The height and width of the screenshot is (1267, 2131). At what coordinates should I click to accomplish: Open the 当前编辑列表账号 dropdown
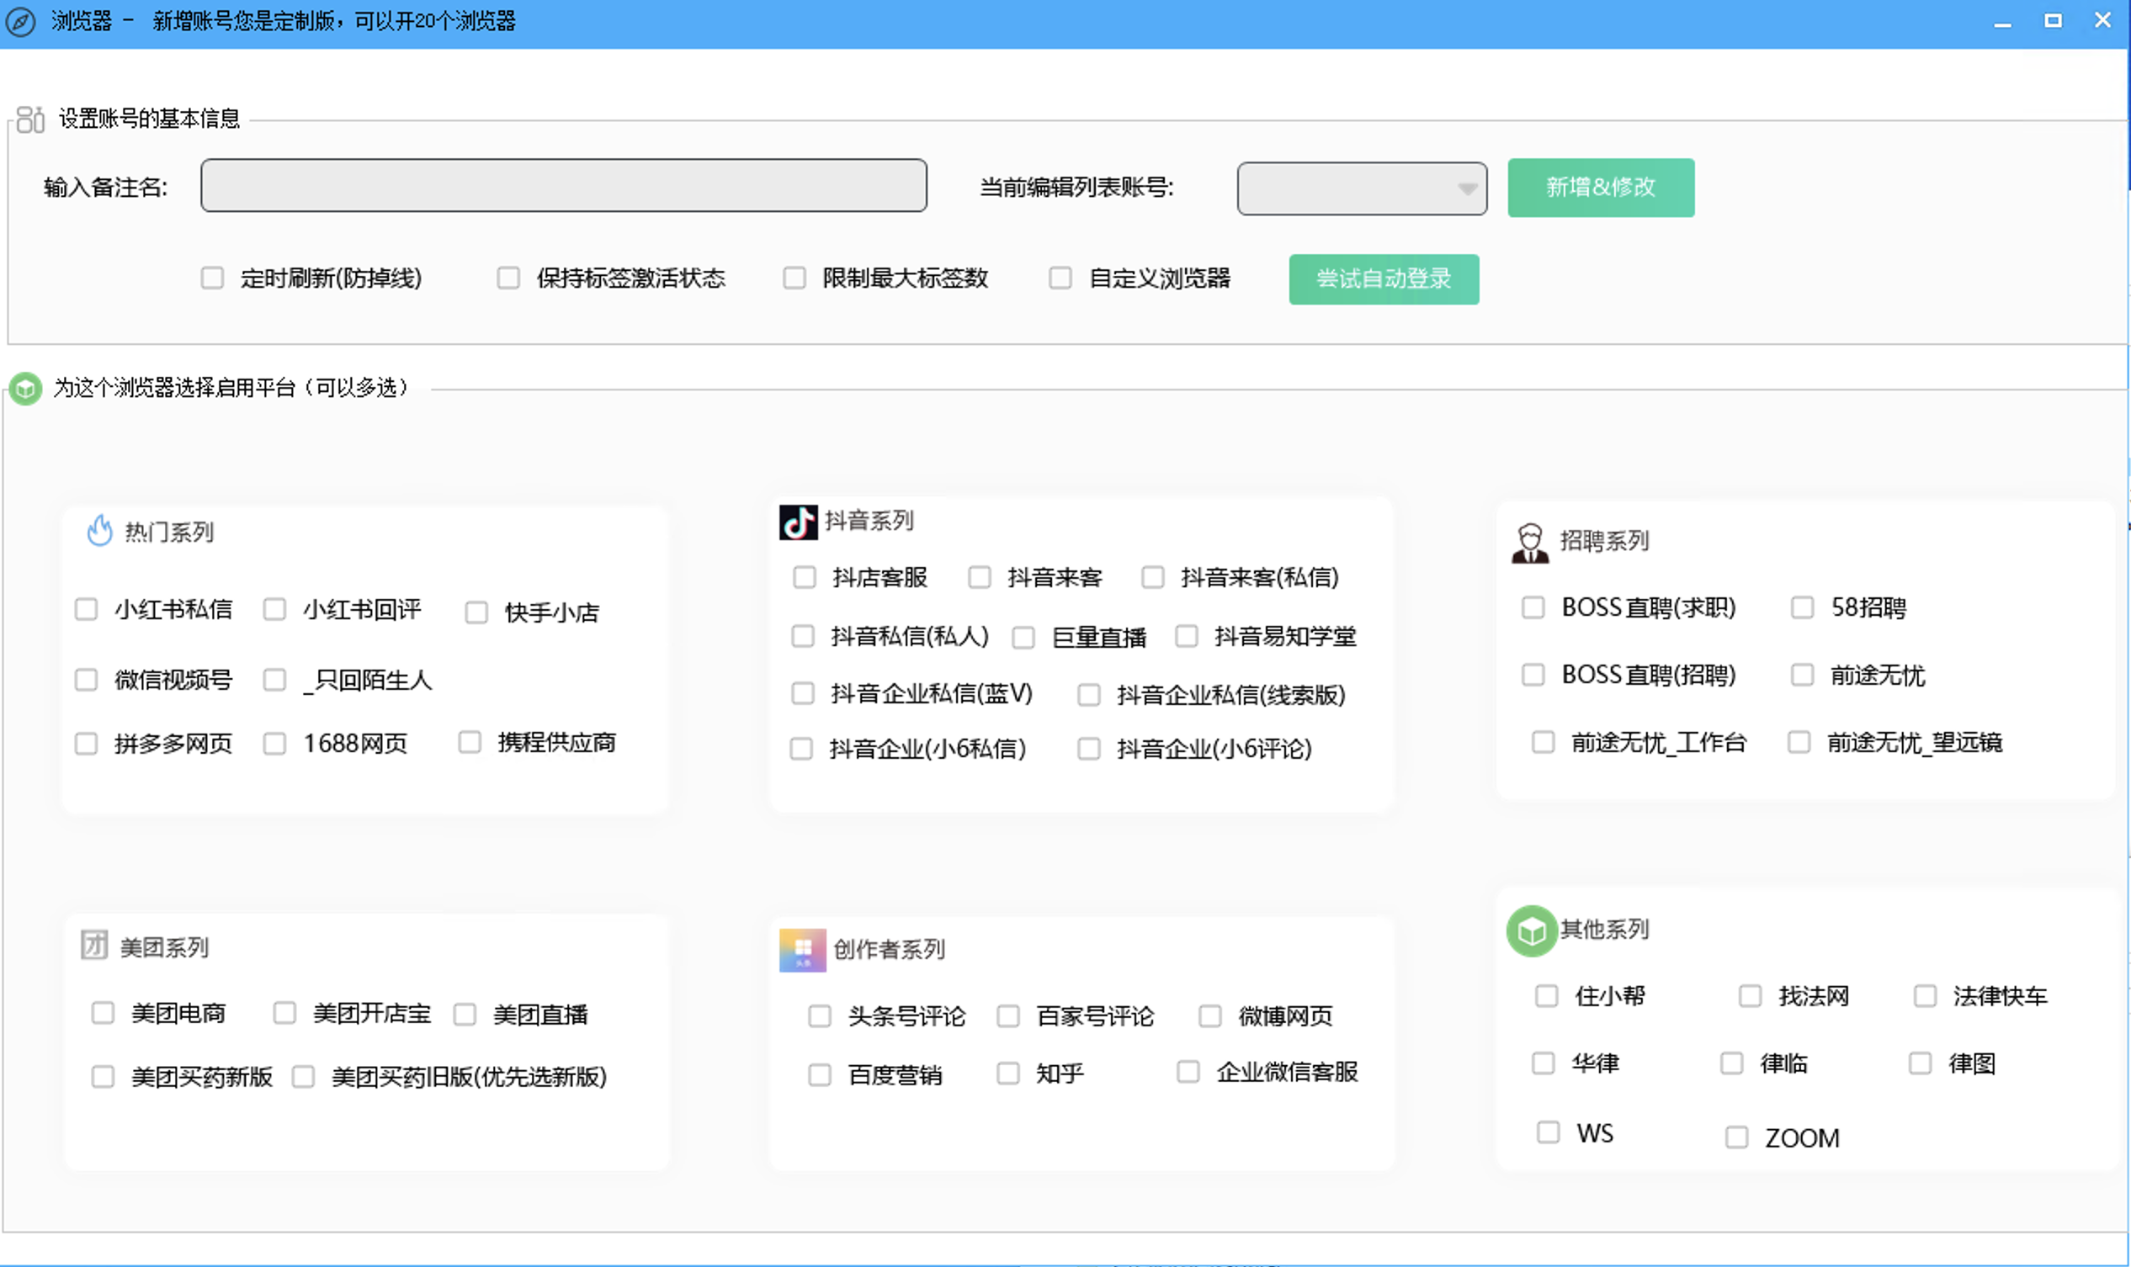point(1362,188)
